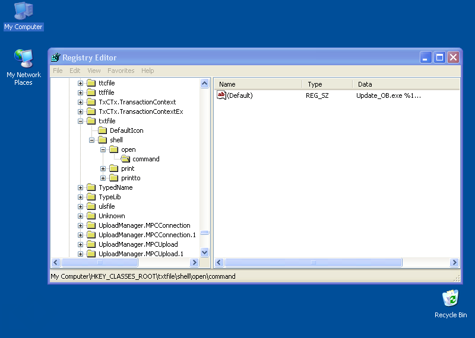
Task: Click the REG_SZ type cell
Action: tap(317, 95)
